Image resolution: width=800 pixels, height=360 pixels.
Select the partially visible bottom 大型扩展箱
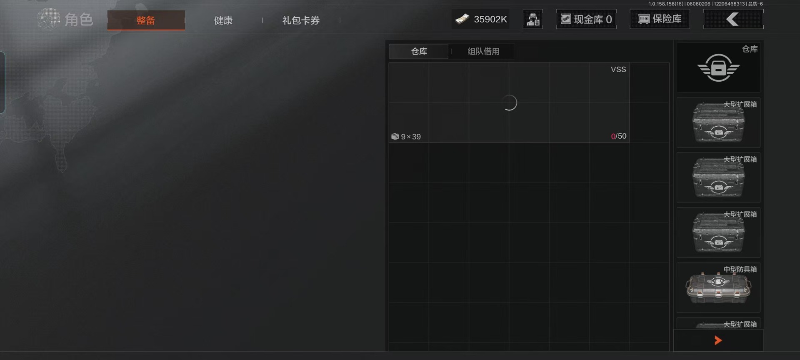coord(718,324)
